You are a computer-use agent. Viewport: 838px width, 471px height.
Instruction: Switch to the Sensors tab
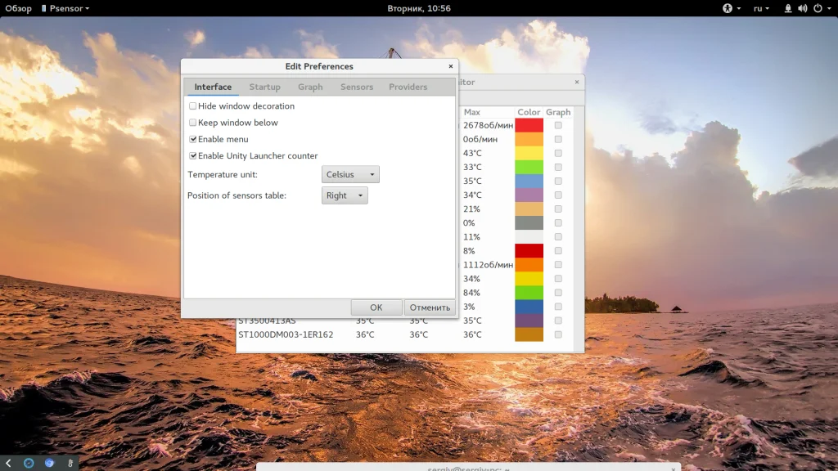coord(357,87)
